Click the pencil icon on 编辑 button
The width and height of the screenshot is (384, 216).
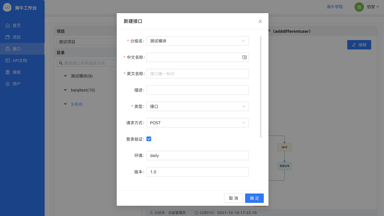point(354,45)
